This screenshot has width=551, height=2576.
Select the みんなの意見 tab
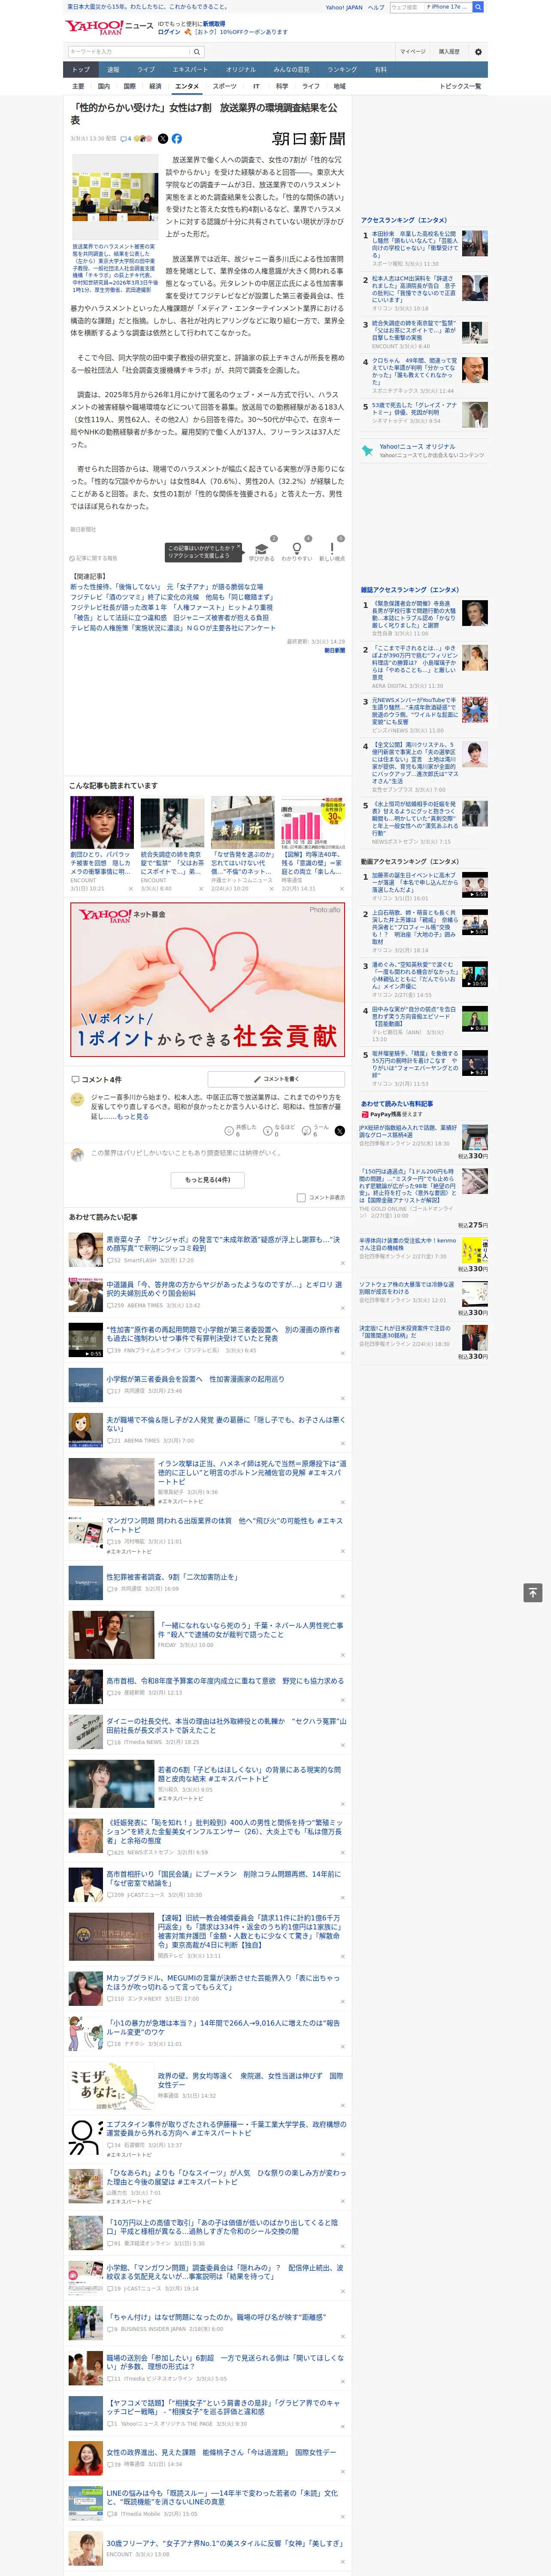[291, 70]
